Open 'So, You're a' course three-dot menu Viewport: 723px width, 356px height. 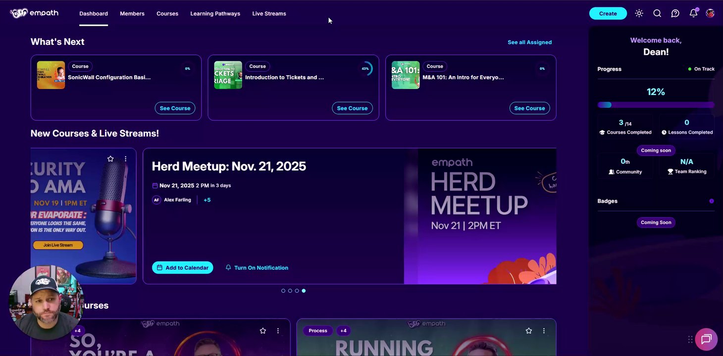[278, 331]
